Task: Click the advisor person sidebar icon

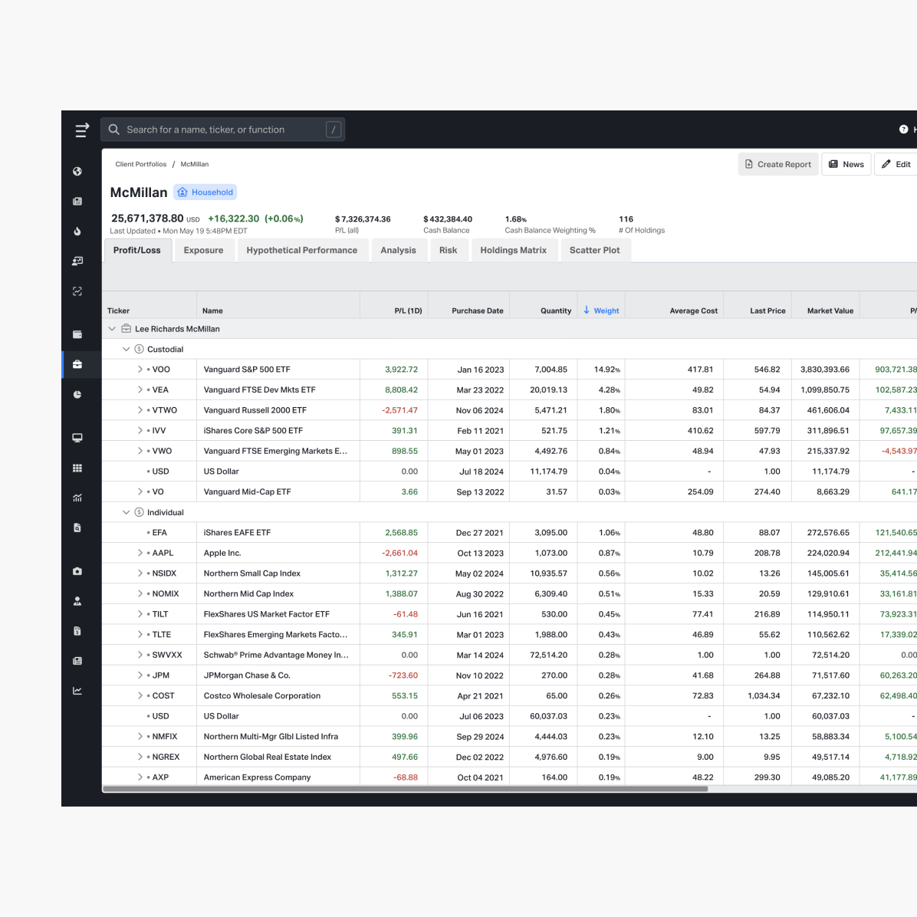Action: pyautogui.click(x=77, y=601)
